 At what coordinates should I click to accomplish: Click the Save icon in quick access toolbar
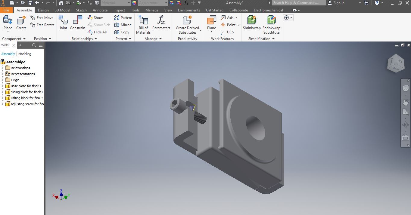(30, 3)
